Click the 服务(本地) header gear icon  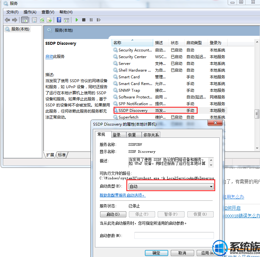pos(50,30)
